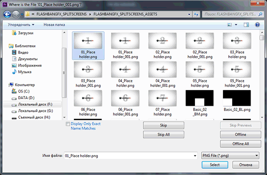The width and height of the screenshot is (267, 175).
Task: Select the 02_Place holder_001.png file
Action: tap(200, 46)
